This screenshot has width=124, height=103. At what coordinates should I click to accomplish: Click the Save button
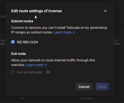click(x=102, y=87)
